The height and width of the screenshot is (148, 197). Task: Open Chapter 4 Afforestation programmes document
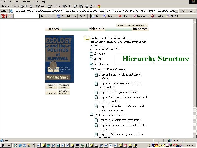coord(96,97)
